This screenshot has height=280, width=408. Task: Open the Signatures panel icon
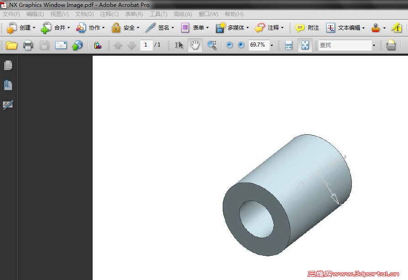(8, 105)
